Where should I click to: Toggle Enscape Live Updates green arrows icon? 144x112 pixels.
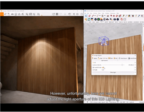coord(89,19)
